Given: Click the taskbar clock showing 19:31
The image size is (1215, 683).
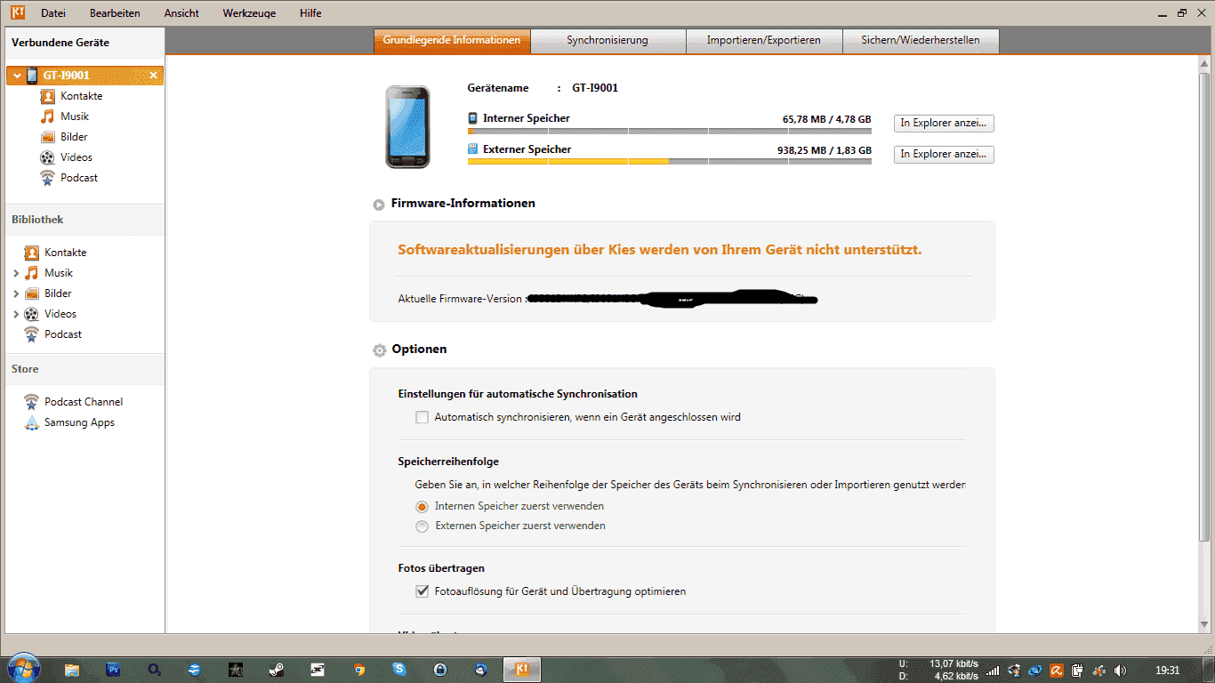Looking at the screenshot, I should click(1167, 671).
